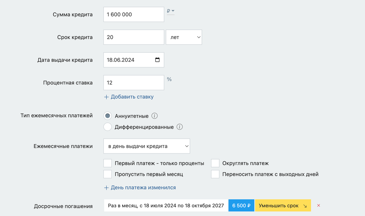365x216 pixels.
Task: Click the 'Ежемесячные платежи' label
Action: (x=63, y=146)
